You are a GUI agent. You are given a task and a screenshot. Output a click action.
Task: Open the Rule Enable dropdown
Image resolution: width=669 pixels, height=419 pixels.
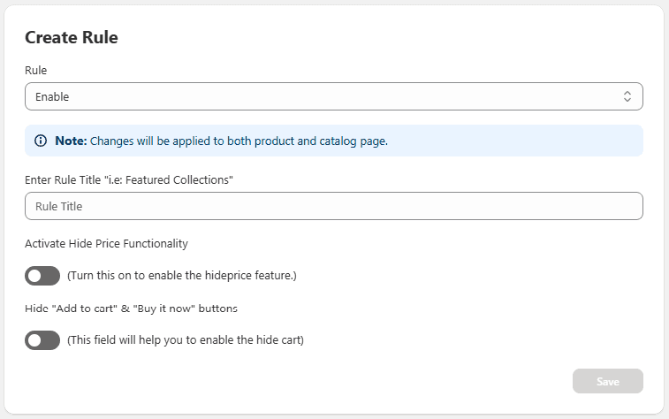334,96
